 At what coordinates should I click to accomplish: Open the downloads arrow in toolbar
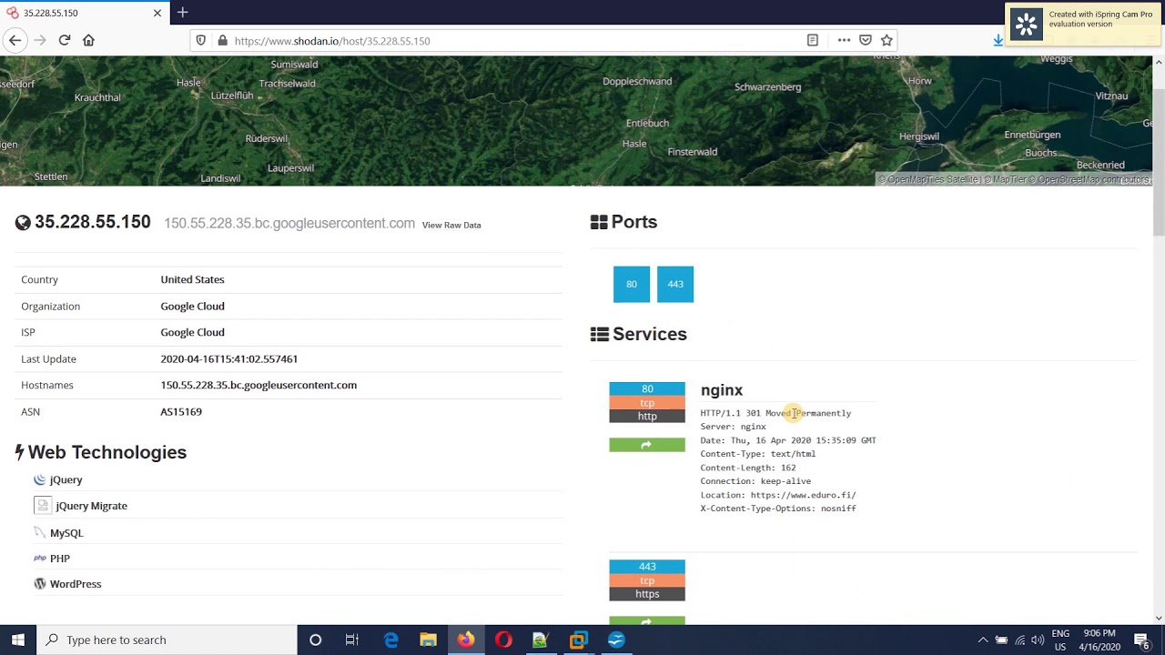tap(998, 40)
